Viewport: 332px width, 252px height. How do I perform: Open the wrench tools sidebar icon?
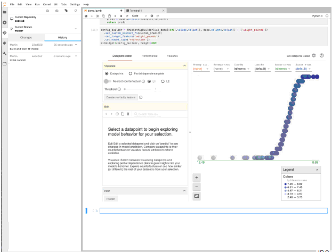tap(4, 54)
